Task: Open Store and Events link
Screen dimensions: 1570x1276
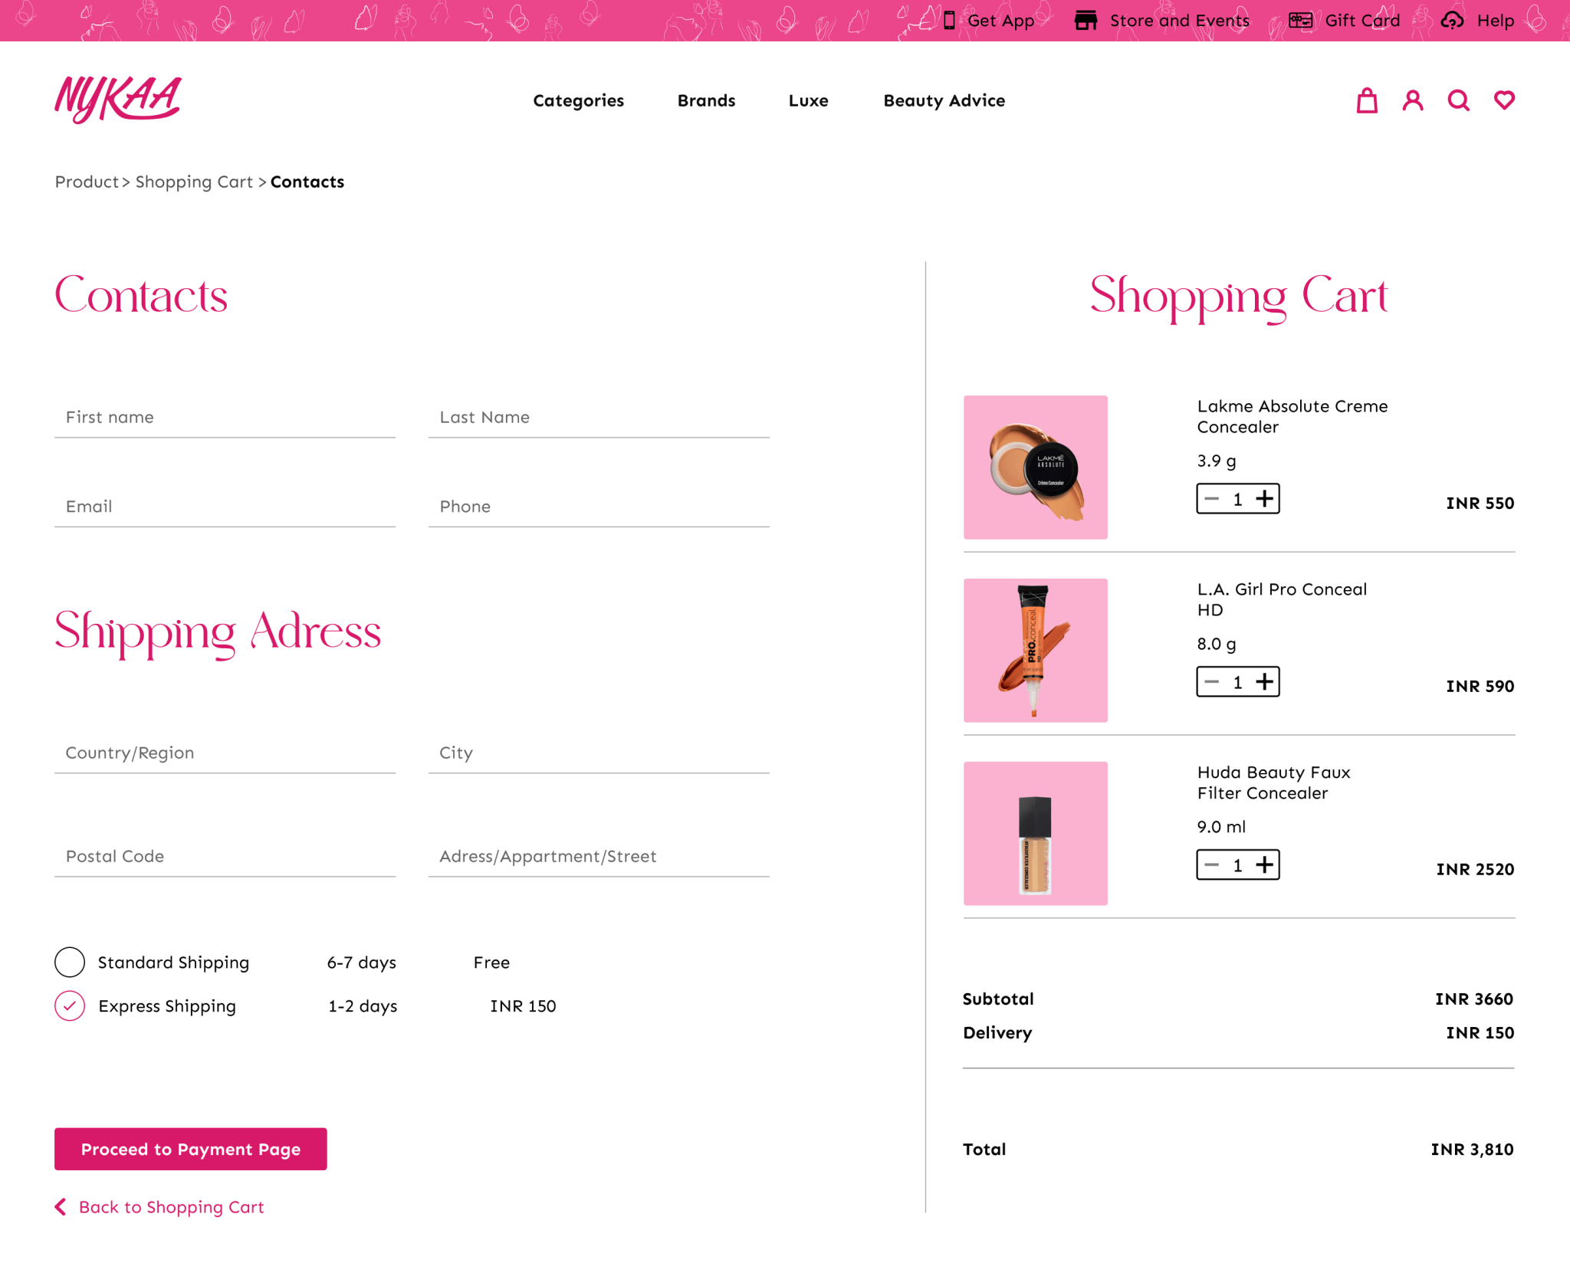Action: 1179,21
